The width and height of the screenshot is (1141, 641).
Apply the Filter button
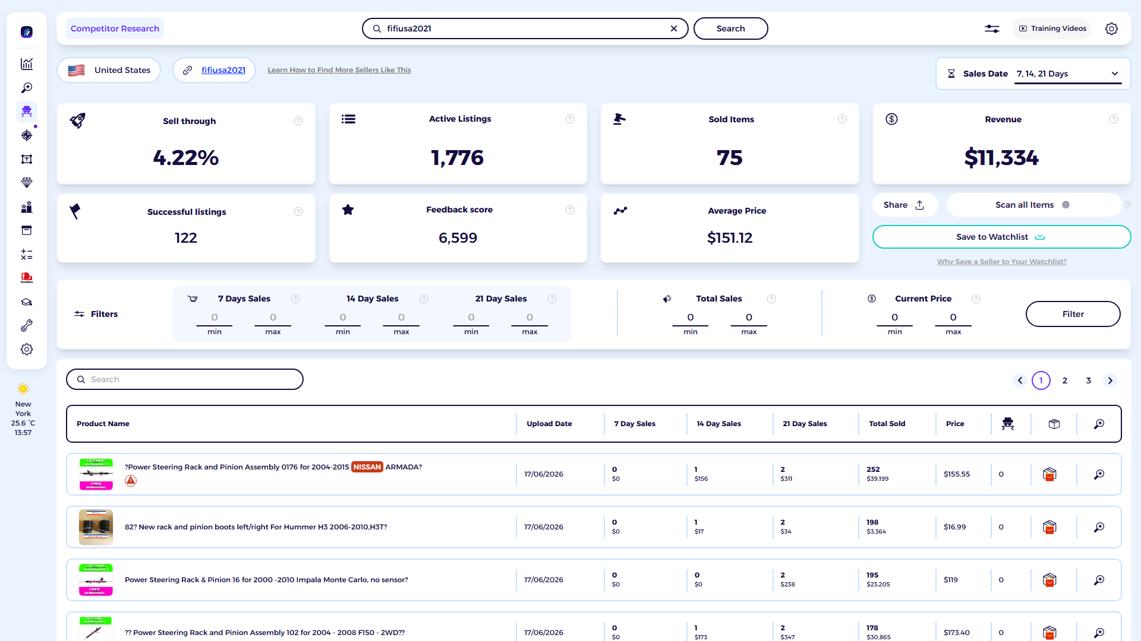coord(1073,314)
